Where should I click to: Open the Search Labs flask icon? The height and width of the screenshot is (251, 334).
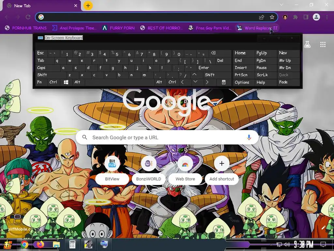pos(307,44)
